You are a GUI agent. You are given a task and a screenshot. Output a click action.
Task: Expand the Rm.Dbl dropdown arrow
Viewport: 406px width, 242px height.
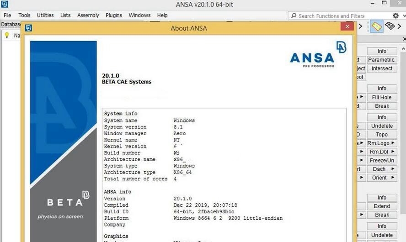coord(393,151)
